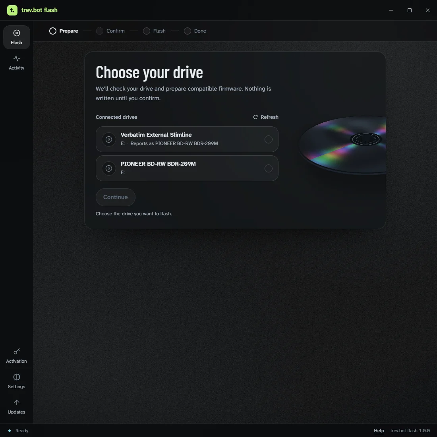
Task: Click the trev.bot logo icon
Action: pos(12,10)
